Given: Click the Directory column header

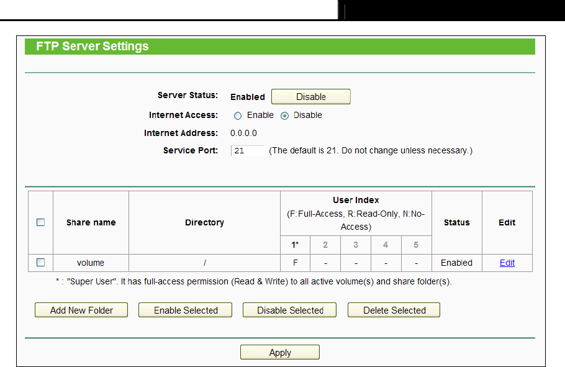Looking at the screenshot, I should click(x=204, y=222).
